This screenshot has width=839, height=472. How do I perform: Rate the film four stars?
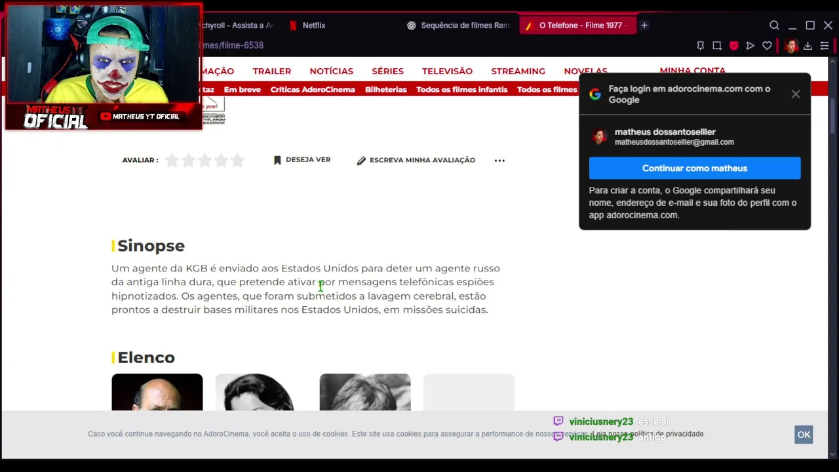pyautogui.click(x=222, y=160)
